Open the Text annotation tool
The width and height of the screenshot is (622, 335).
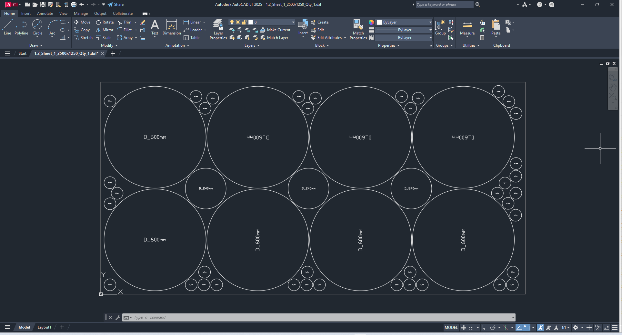point(155,28)
